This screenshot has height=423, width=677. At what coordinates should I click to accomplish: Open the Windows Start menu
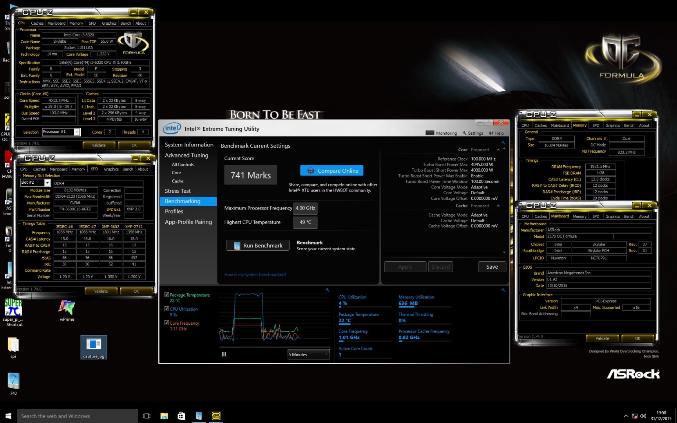coord(8,416)
